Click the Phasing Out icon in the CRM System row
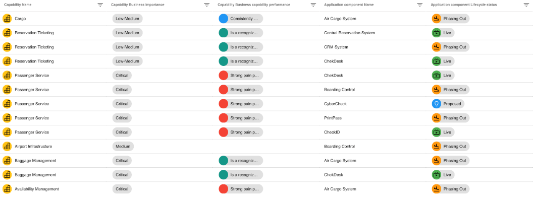This screenshot has width=533, height=202. pyautogui.click(x=437, y=47)
